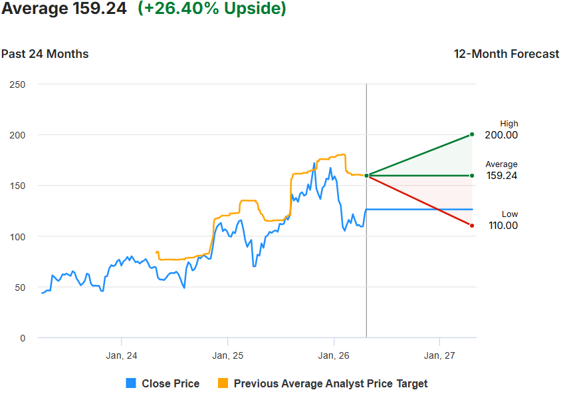Click the 250 y-axis label

tap(17, 84)
